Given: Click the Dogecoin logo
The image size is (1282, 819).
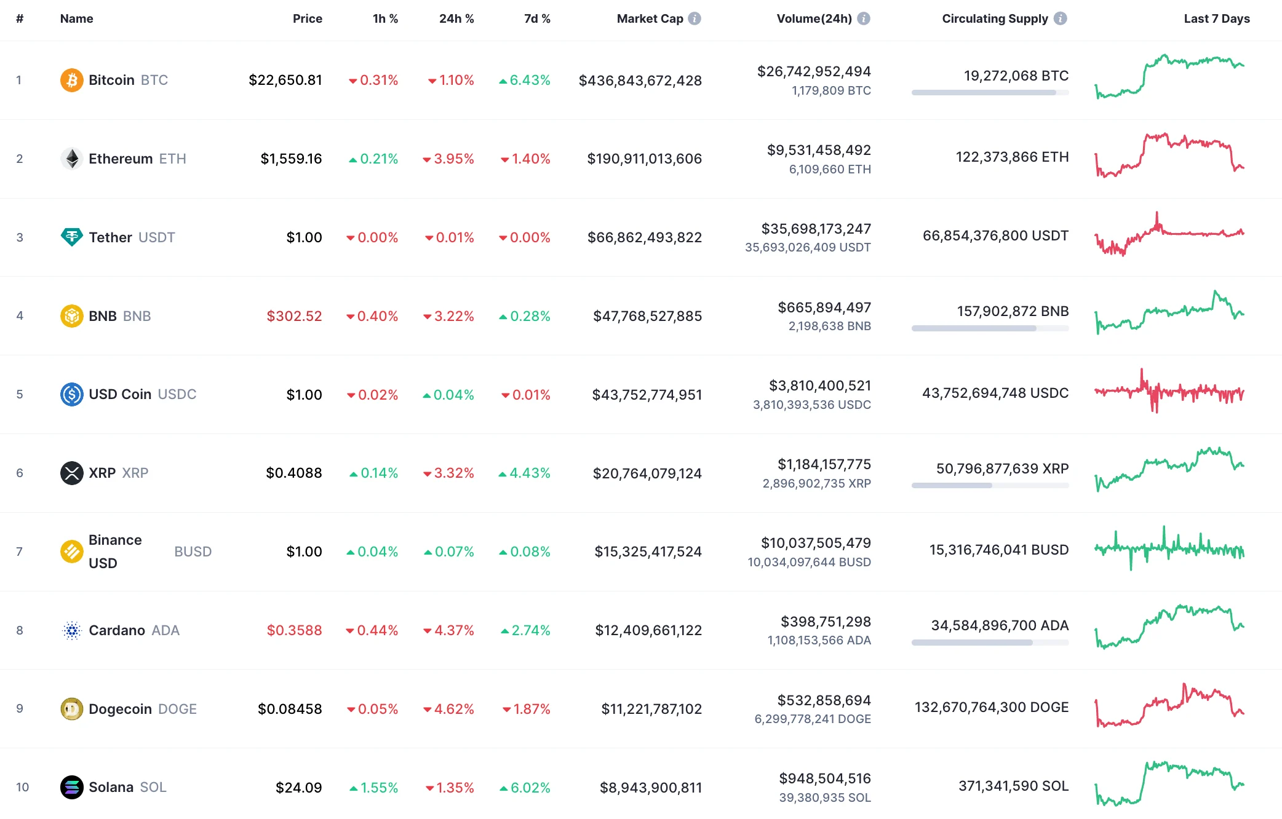Looking at the screenshot, I should click(x=71, y=708).
